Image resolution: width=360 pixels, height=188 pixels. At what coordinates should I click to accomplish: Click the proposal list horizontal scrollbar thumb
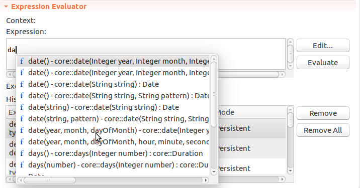pyautogui.click(x=50, y=180)
